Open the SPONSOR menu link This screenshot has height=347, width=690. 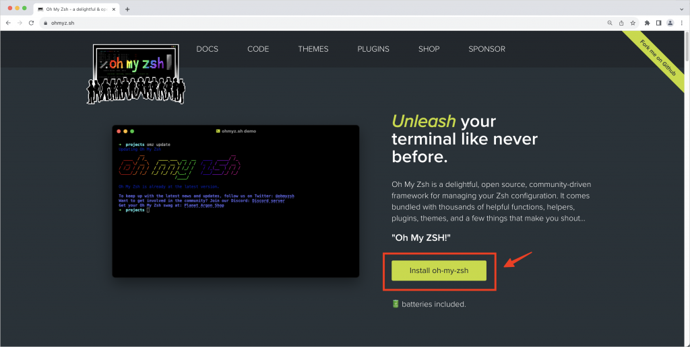pos(487,49)
